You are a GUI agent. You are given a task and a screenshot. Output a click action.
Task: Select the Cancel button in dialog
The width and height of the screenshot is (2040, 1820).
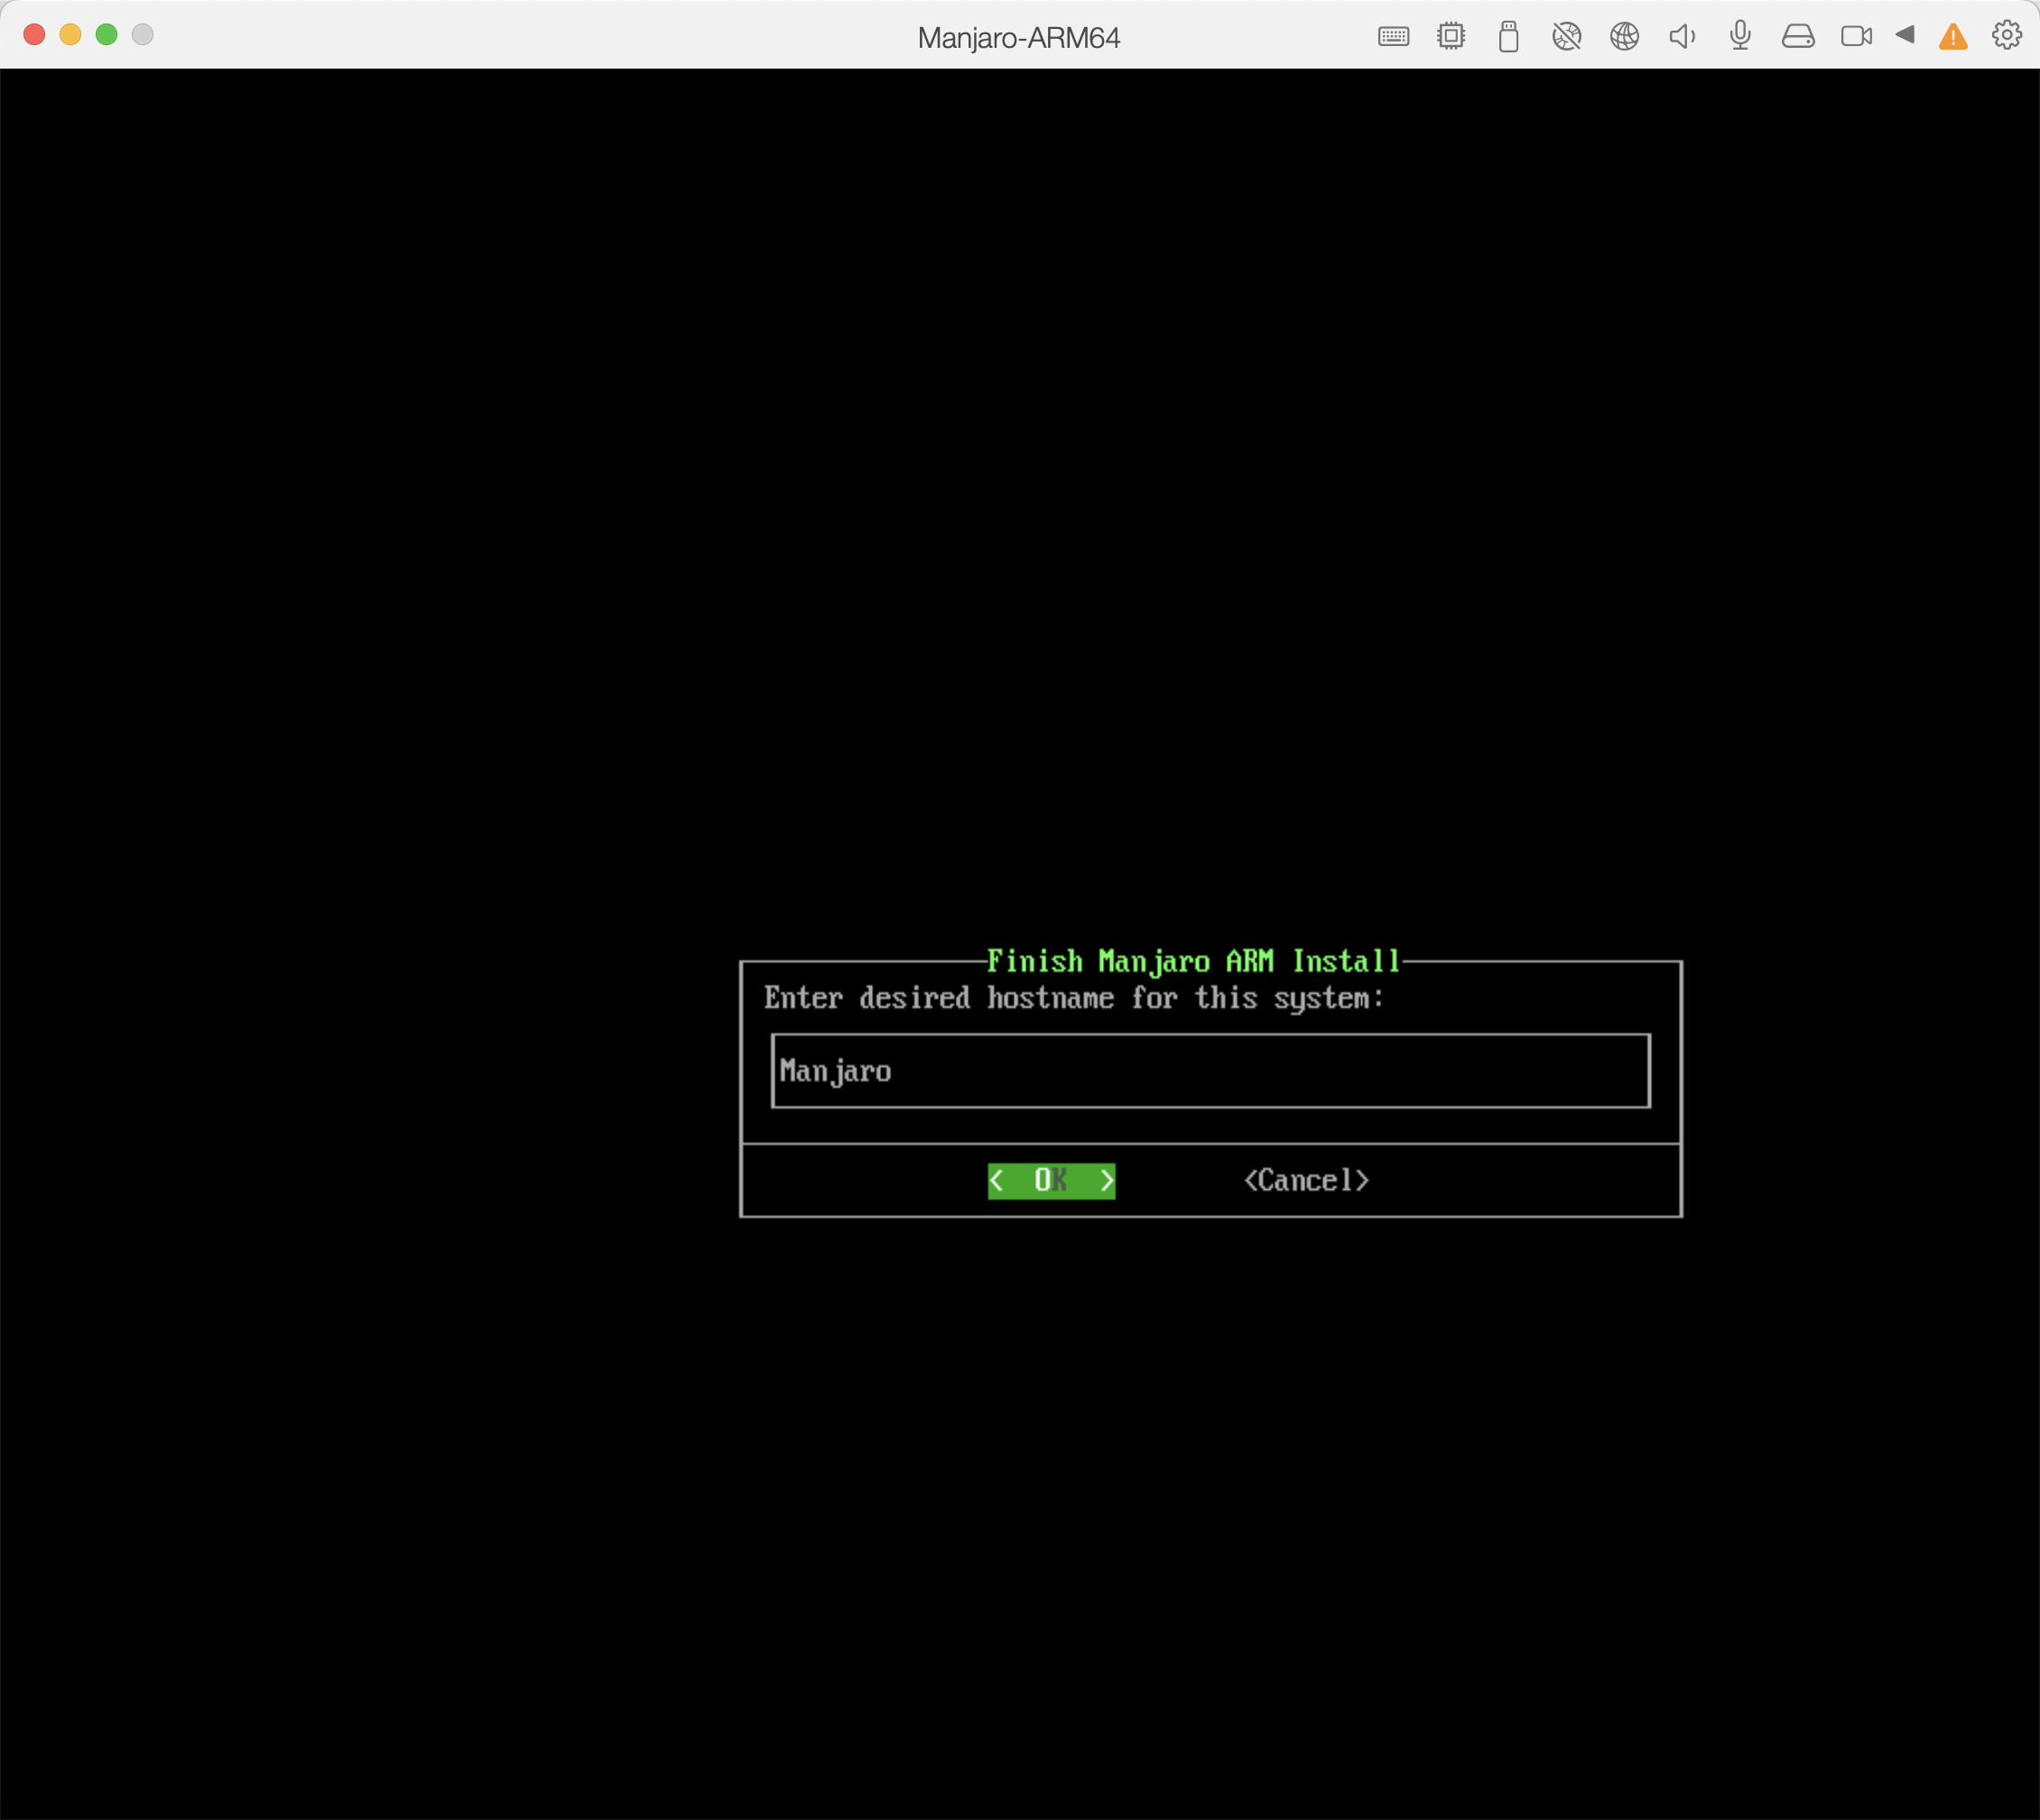pyautogui.click(x=1306, y=1181)
